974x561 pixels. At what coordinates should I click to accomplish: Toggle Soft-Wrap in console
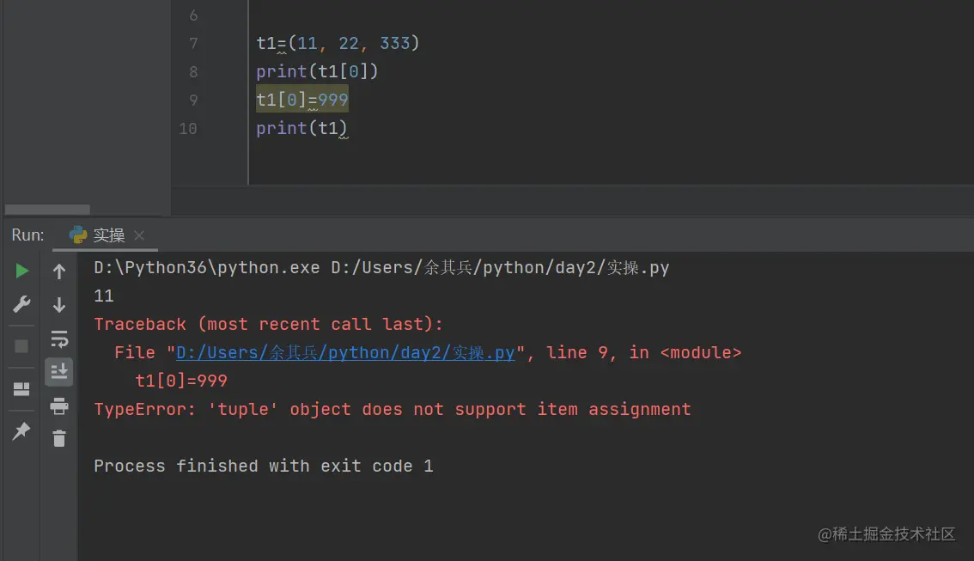59,338
